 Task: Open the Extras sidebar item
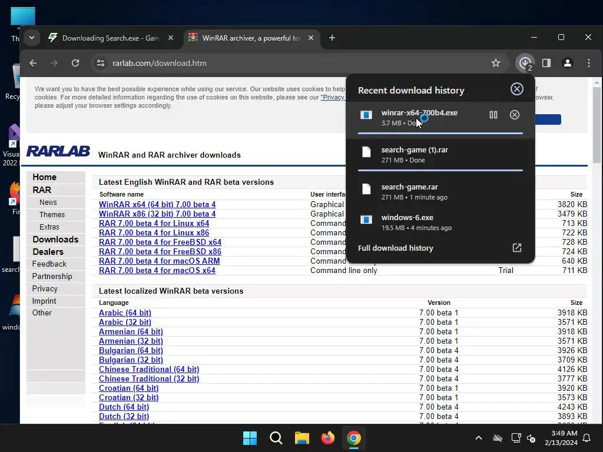click(49, 227)
